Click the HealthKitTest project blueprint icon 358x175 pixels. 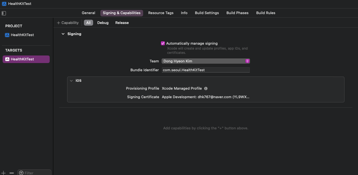(7, 35)
